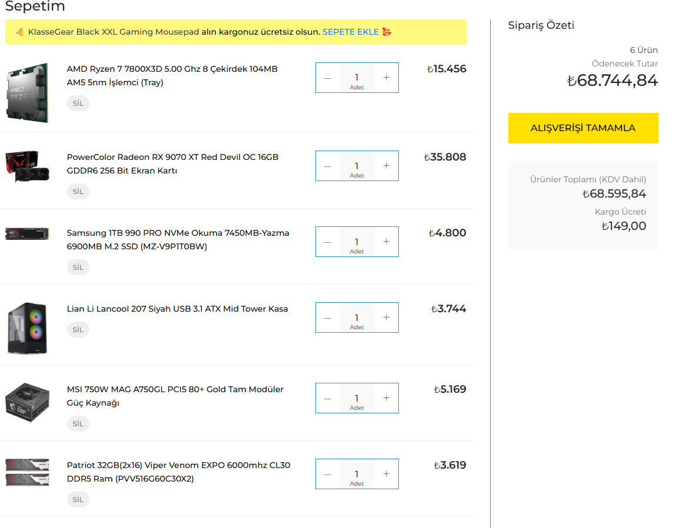Decrease quantity of AMD Ryzen 7 7800X3D
Image resolution: width=699 pixels, height=528 pixels.
(328, 78)
